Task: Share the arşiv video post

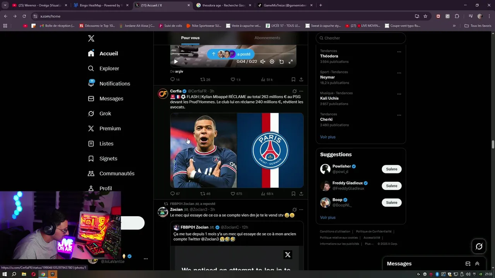Action: tap(301, 79)
